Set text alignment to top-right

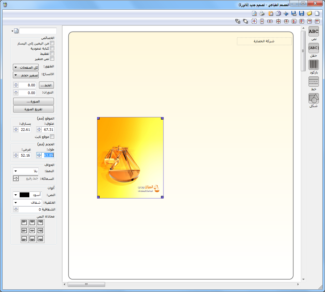[x=40, y=223]
